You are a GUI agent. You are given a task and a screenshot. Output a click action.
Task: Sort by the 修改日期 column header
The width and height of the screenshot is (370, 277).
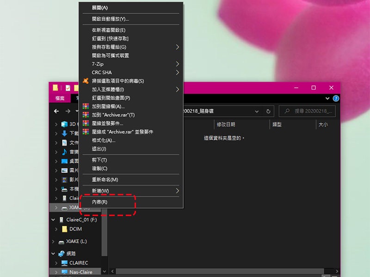coord(242,124)
